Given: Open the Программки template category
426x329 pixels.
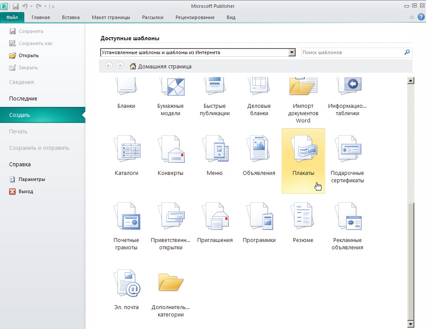Looking at the screenshot, I should (x=259, y=223).
